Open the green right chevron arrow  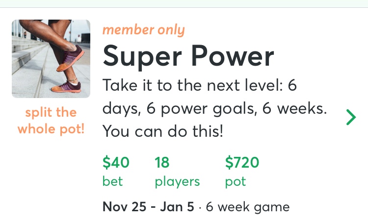(351, 117)
